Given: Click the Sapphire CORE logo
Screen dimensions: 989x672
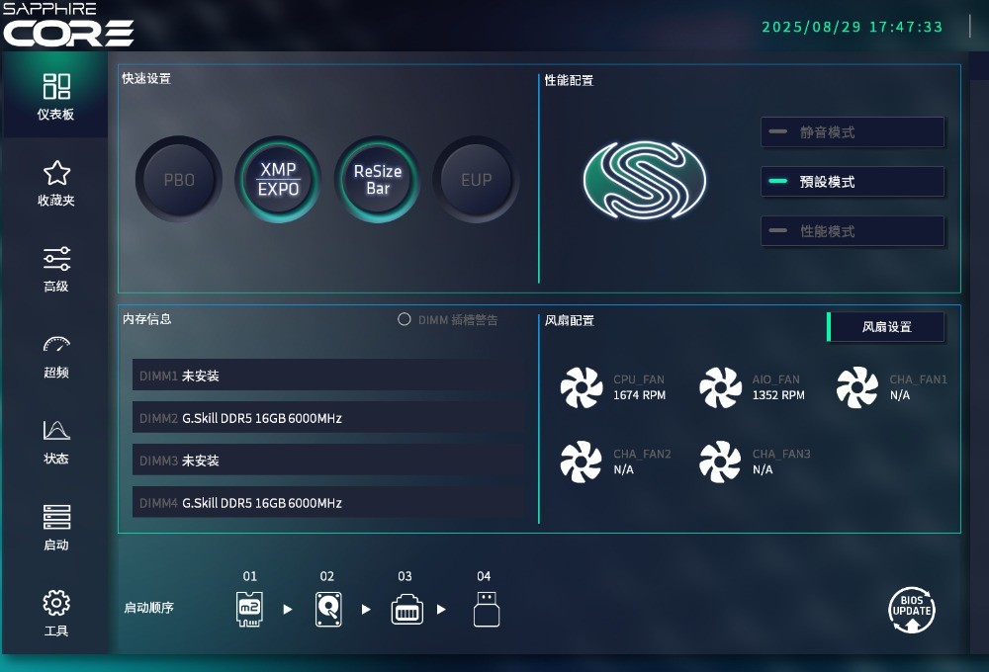Looking at the screenshot, I should (68, 25).
